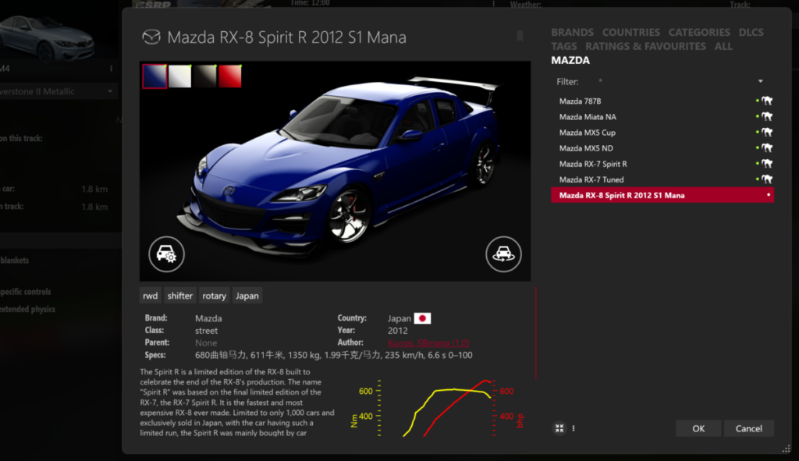Screen dimensions: 799x461
Task: Select Mazda Miata NA in the car list
Action: click(662, 117)
